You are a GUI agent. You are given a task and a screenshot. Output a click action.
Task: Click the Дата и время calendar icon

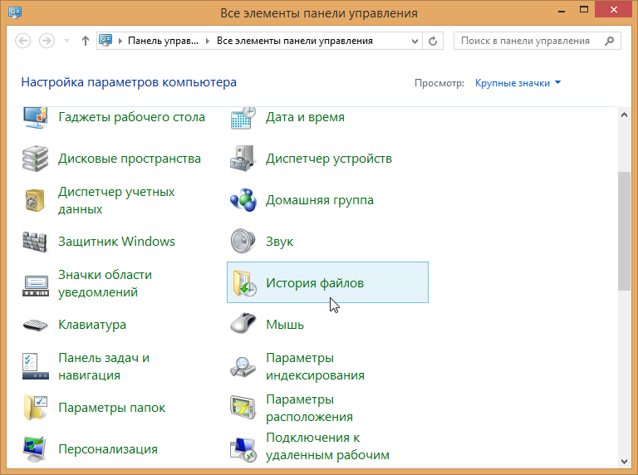click(x=243, y=118)
